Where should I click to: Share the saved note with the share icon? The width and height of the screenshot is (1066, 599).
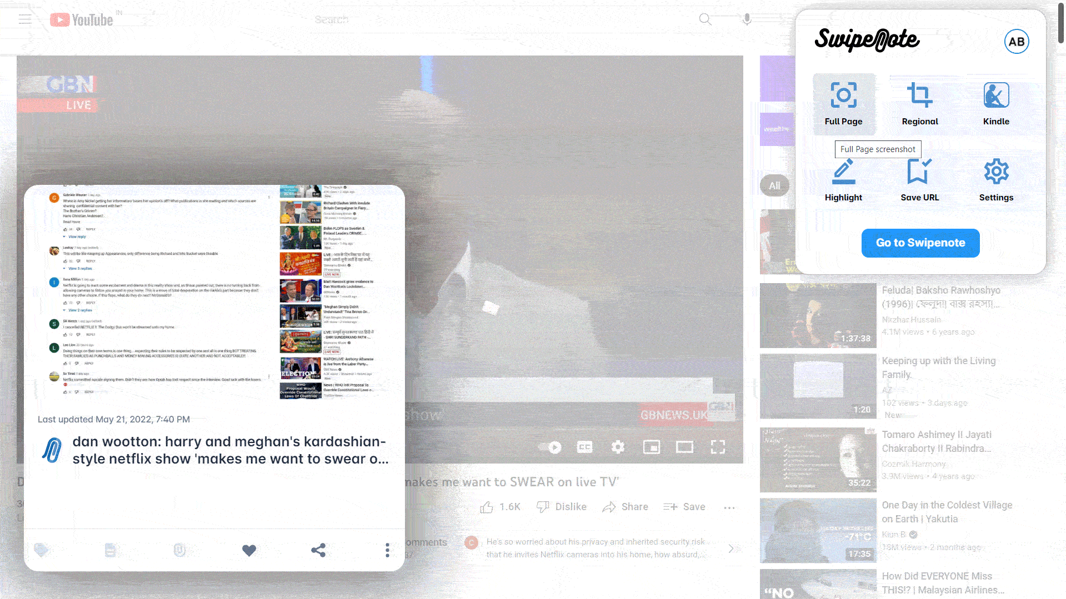318,550
